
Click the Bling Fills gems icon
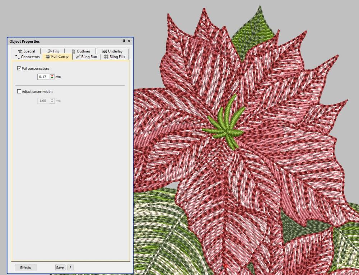(x=106, y=57)
